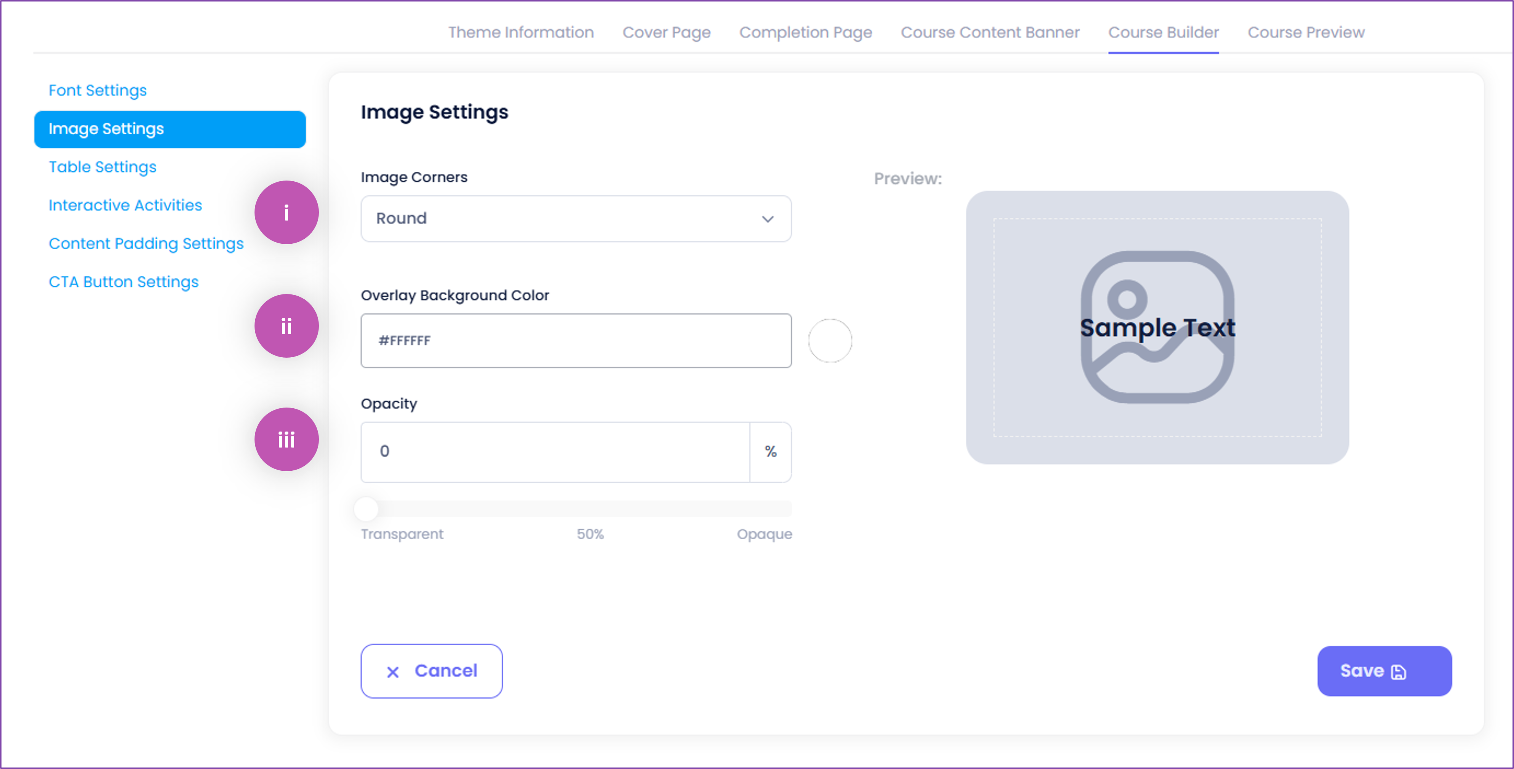Click the purple annotation marker iii
This screenshot has width=1514, height=769.
click(286, 440)
